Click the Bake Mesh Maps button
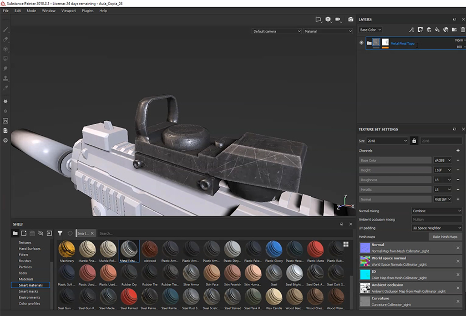Screen dimensions: 466x316 (x=445, y=237)
